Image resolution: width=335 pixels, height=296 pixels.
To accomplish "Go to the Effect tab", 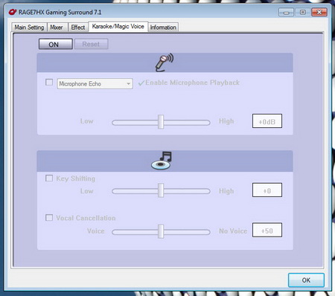I will 78,28.
